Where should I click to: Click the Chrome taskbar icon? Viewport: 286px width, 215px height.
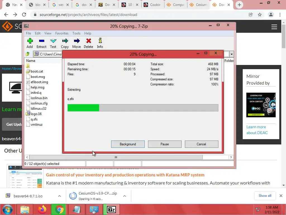click(x=59, y=209)
